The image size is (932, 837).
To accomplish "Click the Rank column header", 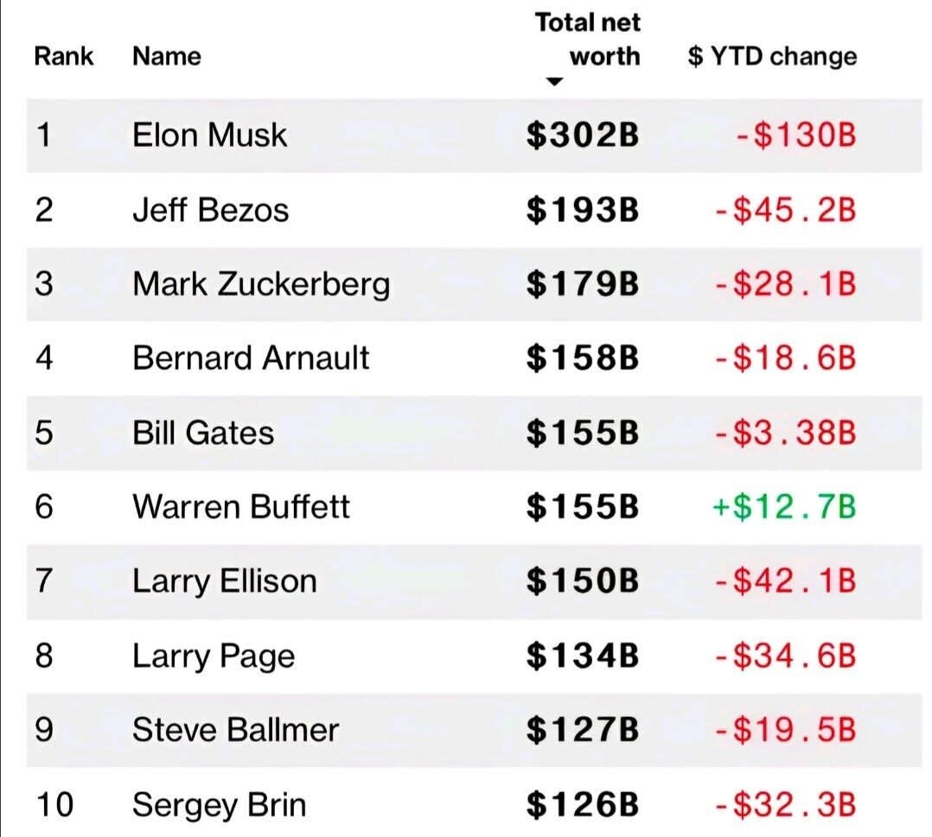I will pos(64,56).
